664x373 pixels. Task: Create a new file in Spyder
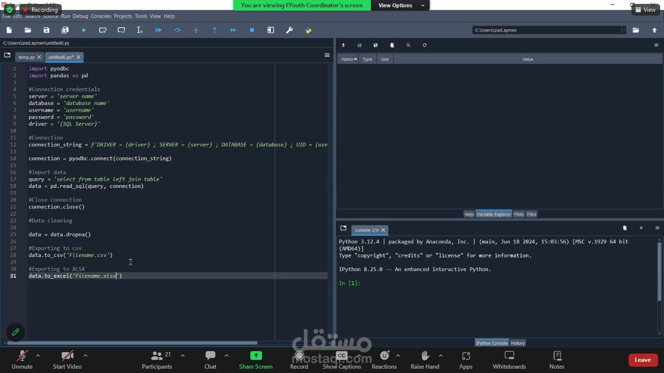coord(9,30)
